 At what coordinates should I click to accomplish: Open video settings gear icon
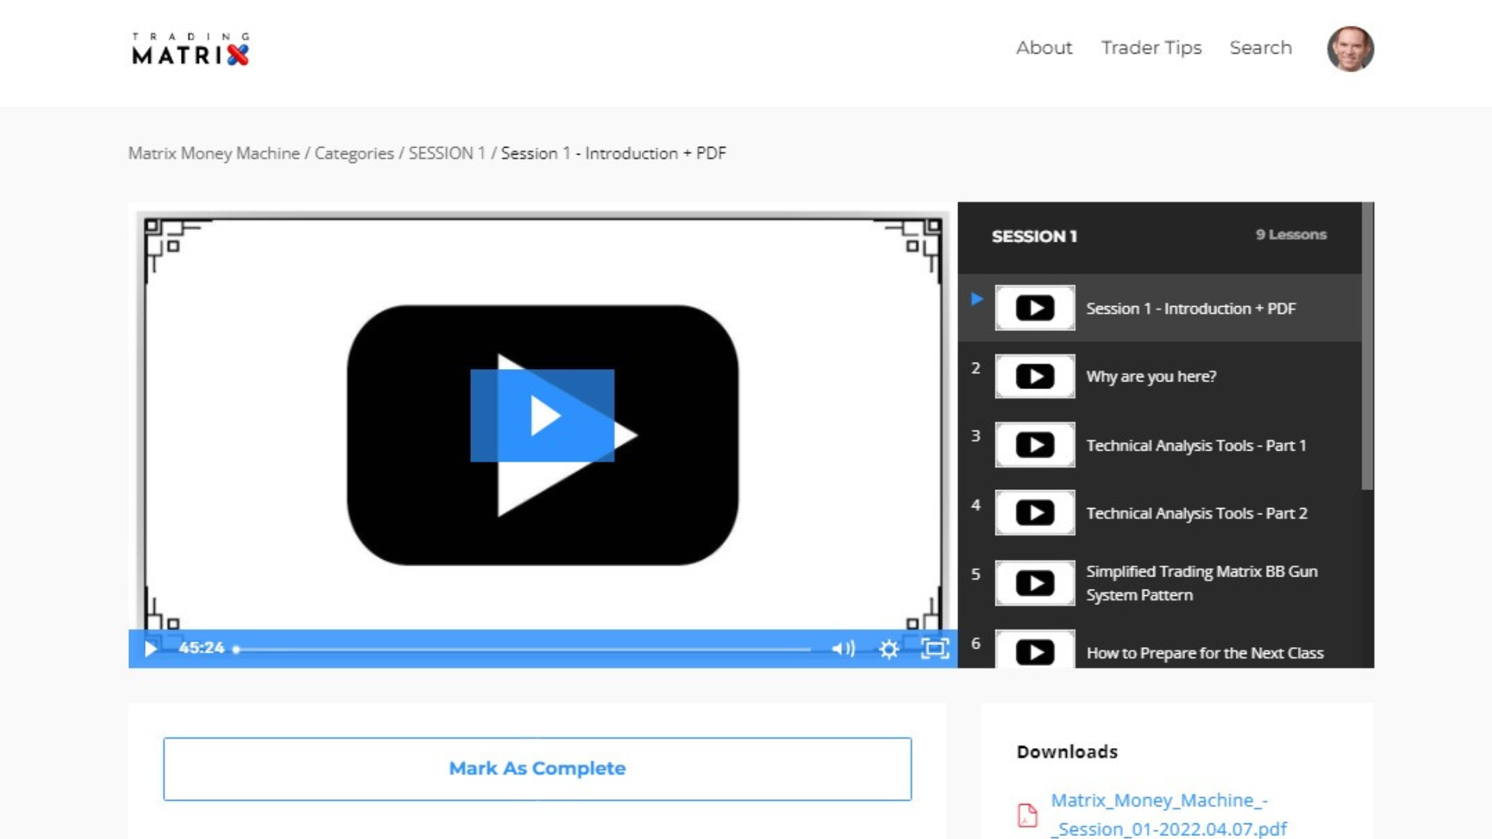(x=889, y=649)
